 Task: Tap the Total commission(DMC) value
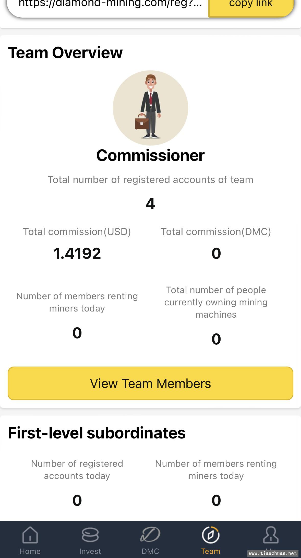216,253
